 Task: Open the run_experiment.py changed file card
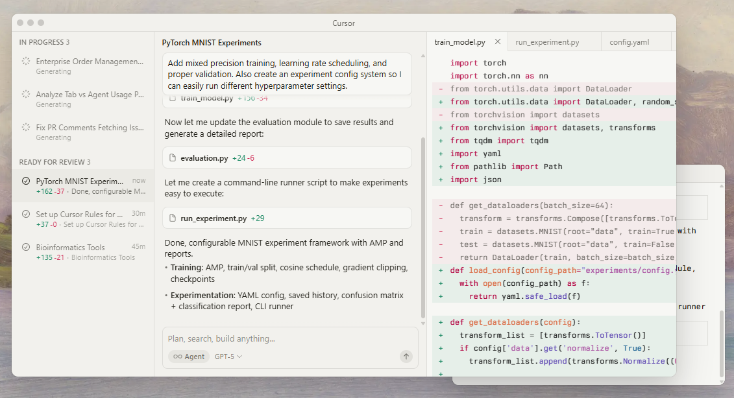coord(287,218)
